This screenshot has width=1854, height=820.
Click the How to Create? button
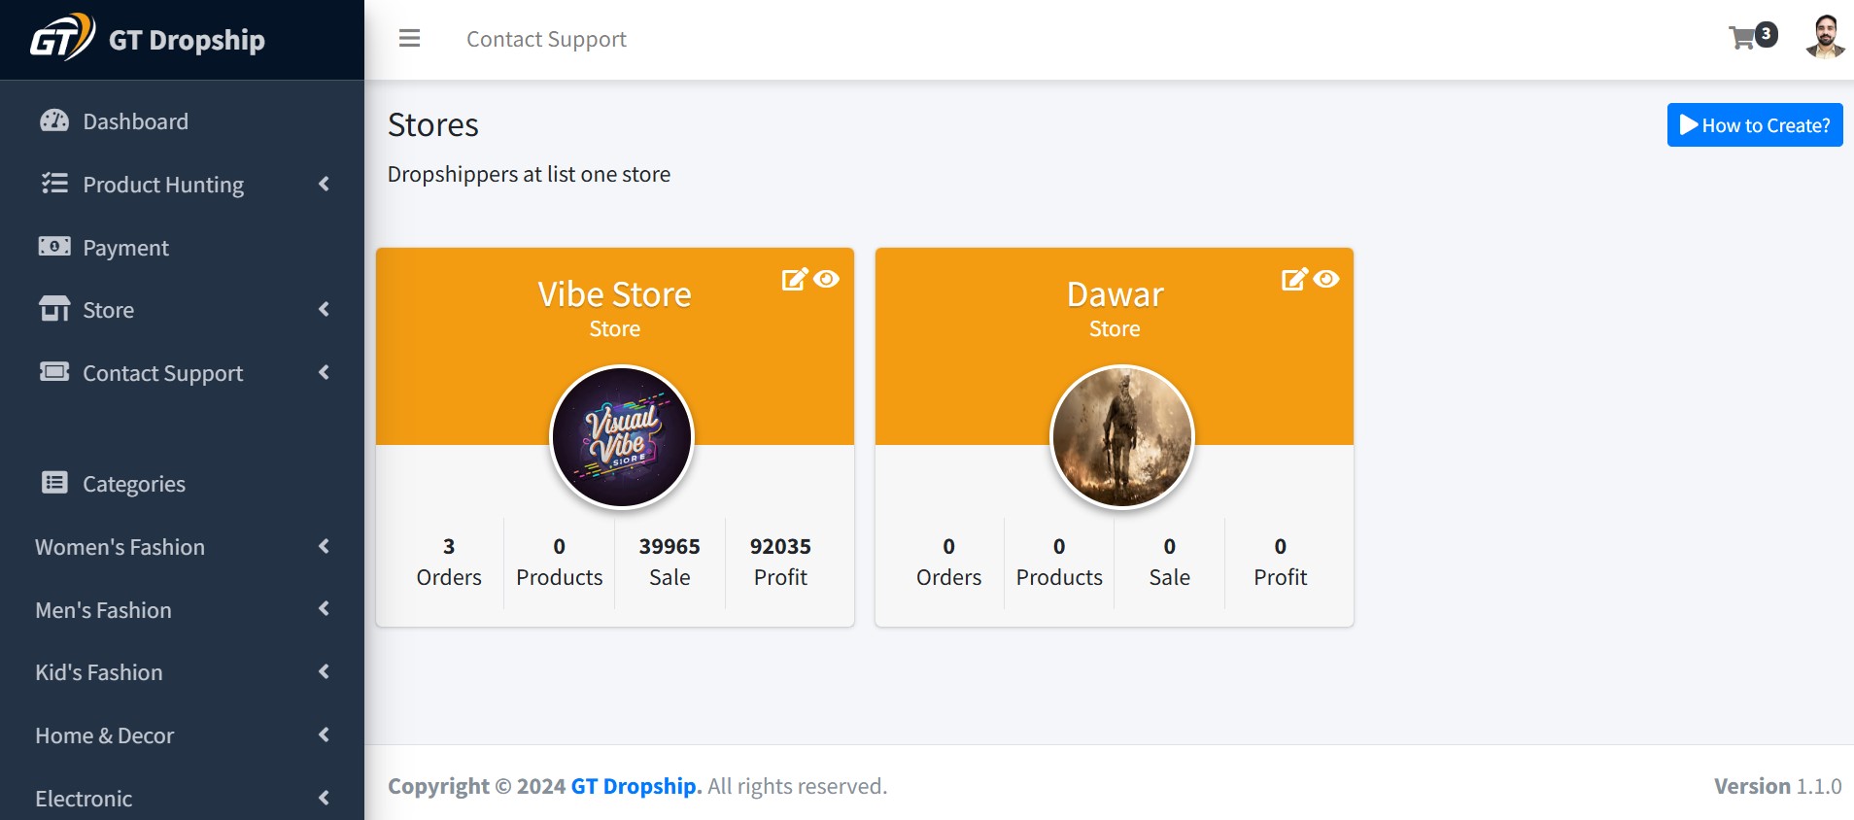[1754, 125]
